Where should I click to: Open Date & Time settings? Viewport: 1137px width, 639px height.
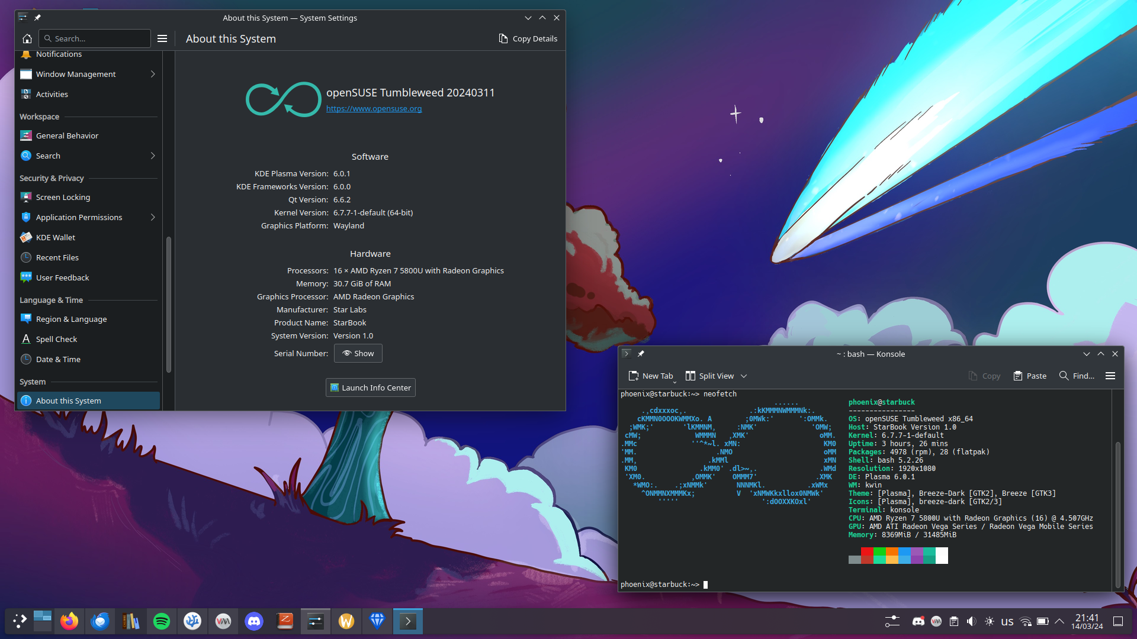pyautogui.click(x=89, y=359)
